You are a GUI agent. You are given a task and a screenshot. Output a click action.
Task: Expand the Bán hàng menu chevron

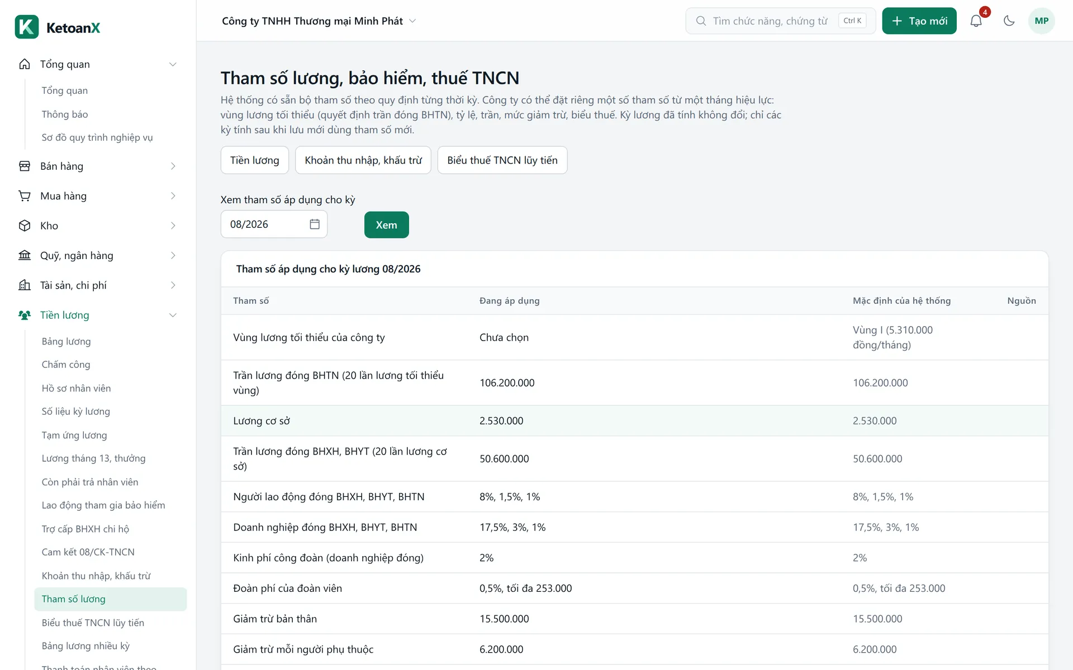point(173,166)
